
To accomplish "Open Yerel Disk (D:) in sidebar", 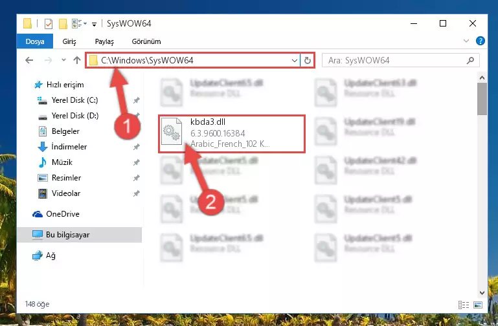I will click(x=75, y=116).
